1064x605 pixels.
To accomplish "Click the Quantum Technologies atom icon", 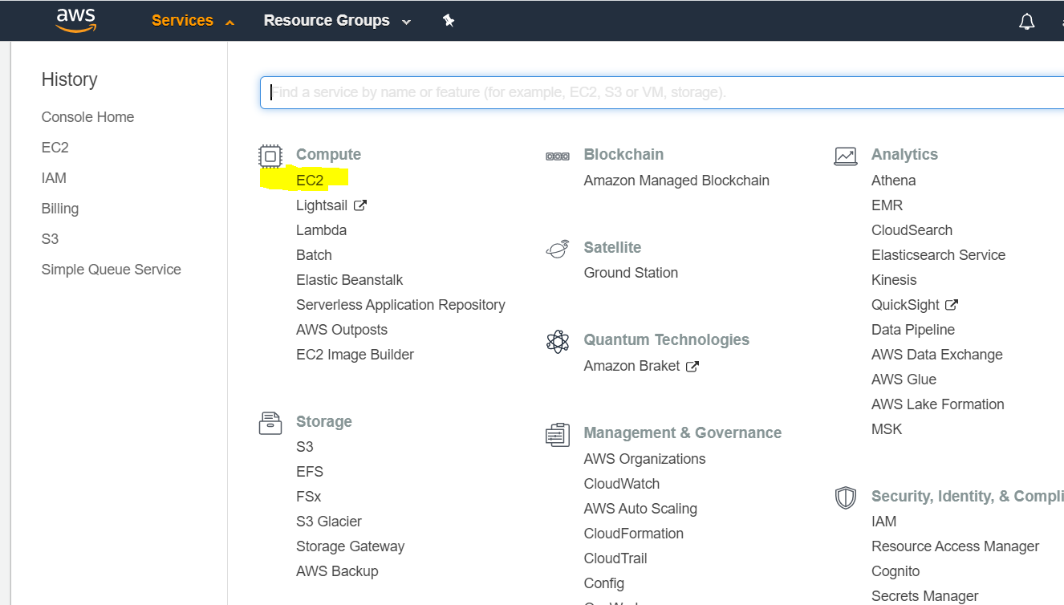I will click(x=558, y=341).
